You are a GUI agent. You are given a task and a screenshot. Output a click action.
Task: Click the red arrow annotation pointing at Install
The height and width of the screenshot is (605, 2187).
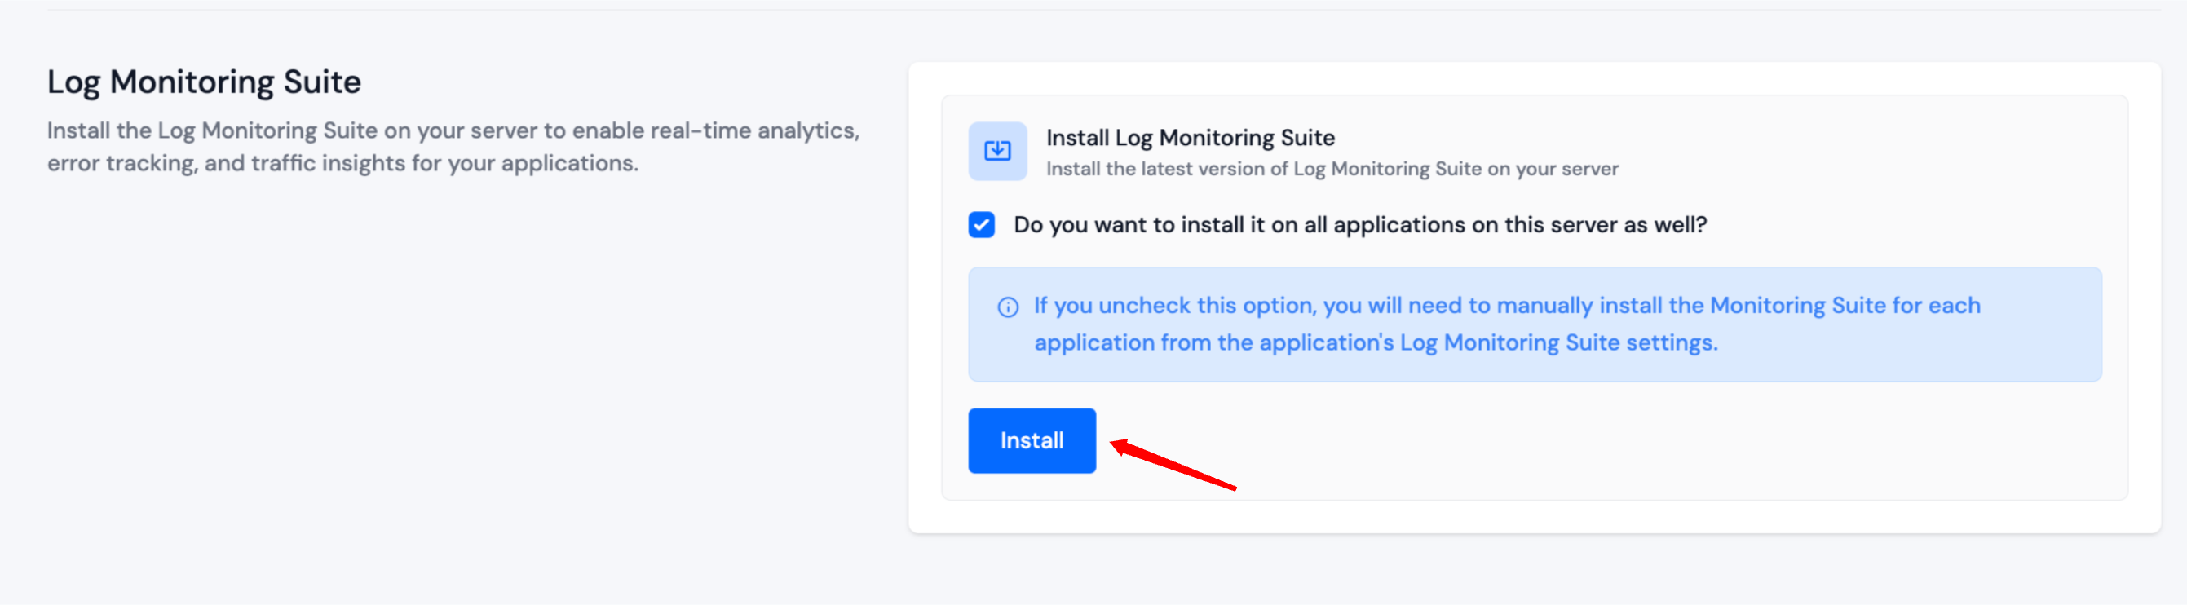1180,466
